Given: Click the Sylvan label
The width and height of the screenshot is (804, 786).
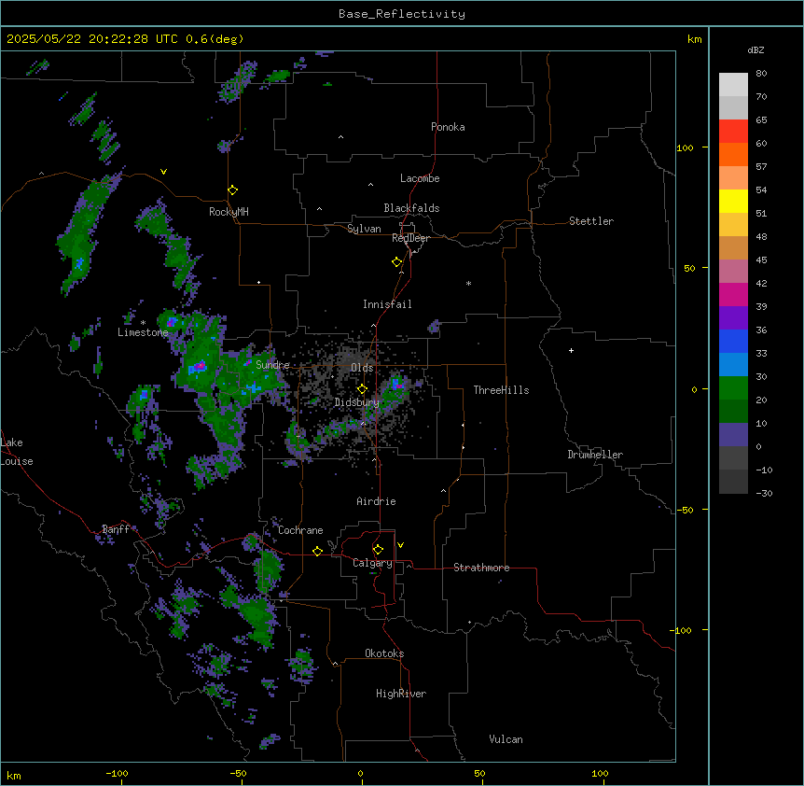Looking at the screenshot, I should click(364, 229).
